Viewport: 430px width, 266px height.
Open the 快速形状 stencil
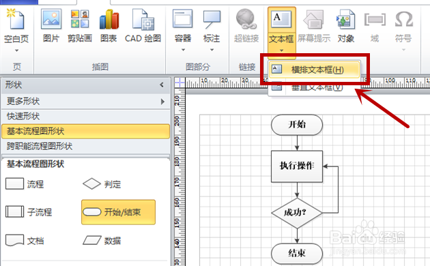(x=85, y=117)
